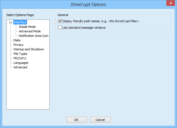Screen dimensions: 177x128
Task: Open the File Types options page
Action: 20,54
